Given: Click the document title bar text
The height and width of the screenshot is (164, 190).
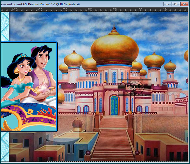Looking at the screenshot, I should point(40,4).
